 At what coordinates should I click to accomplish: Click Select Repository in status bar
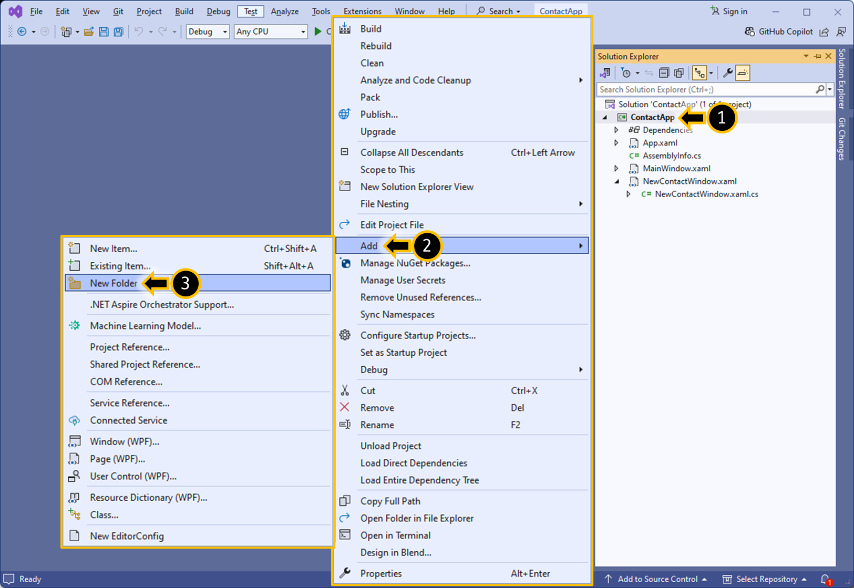pyautogui.click(x=764, y=579)
